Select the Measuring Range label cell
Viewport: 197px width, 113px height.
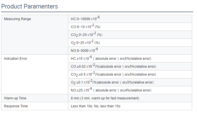pyautogui.click(x=35, y=35)
